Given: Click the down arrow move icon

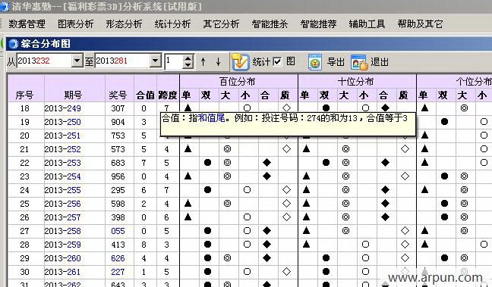Looking at the screenshot, I should click(218, 61).
